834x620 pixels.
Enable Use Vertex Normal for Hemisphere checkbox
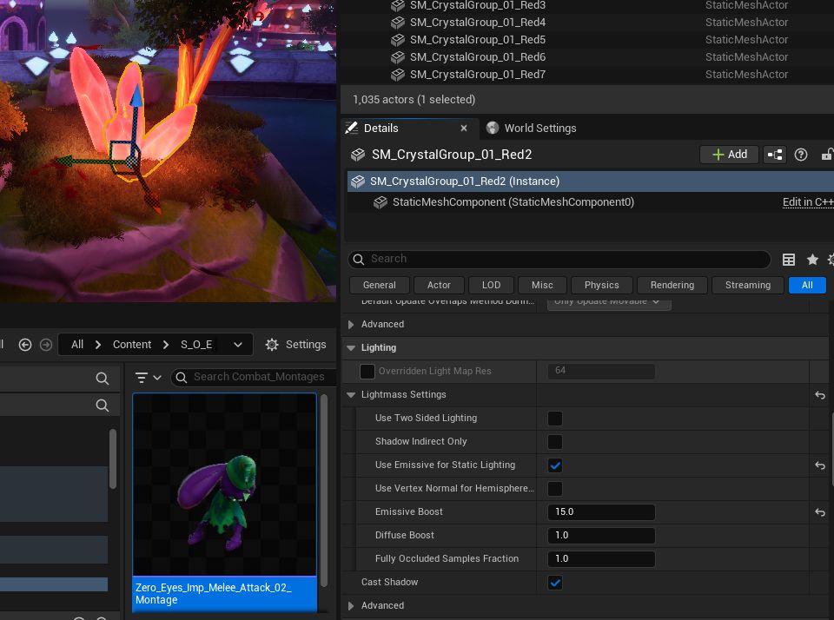[x=555, y=489]
